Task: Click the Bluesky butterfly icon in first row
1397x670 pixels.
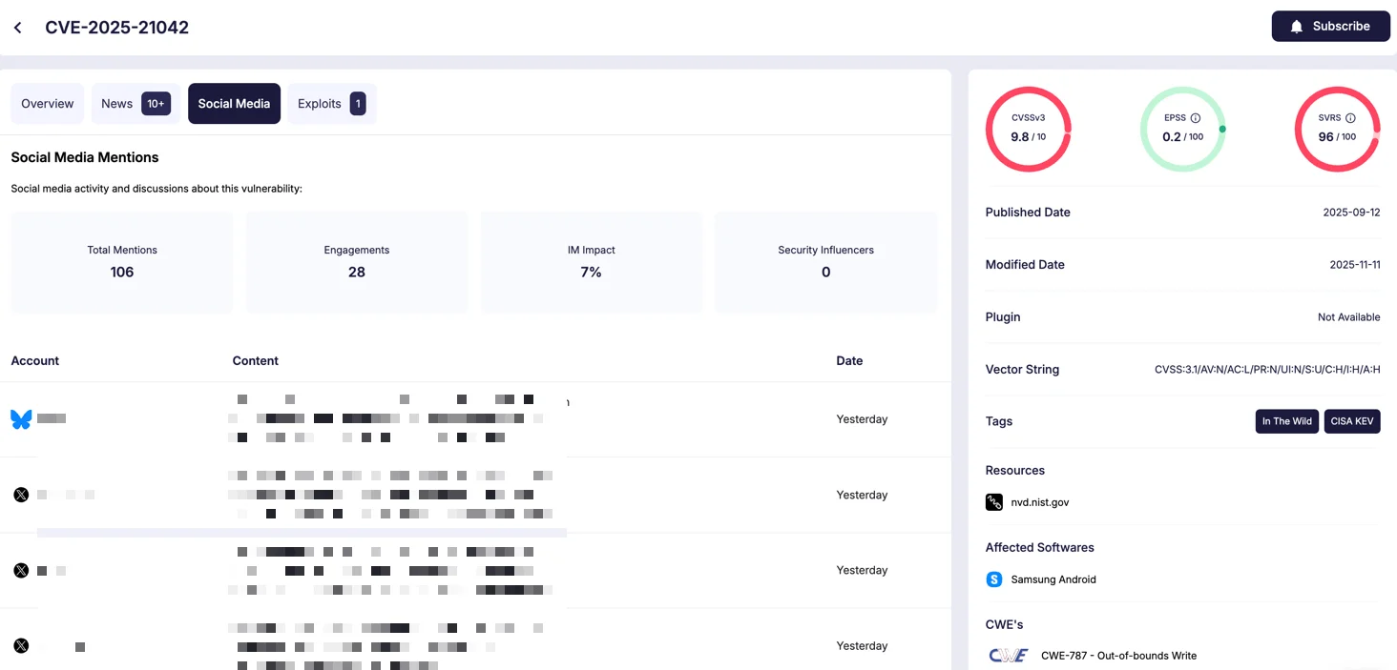Action: click(21, 419)
